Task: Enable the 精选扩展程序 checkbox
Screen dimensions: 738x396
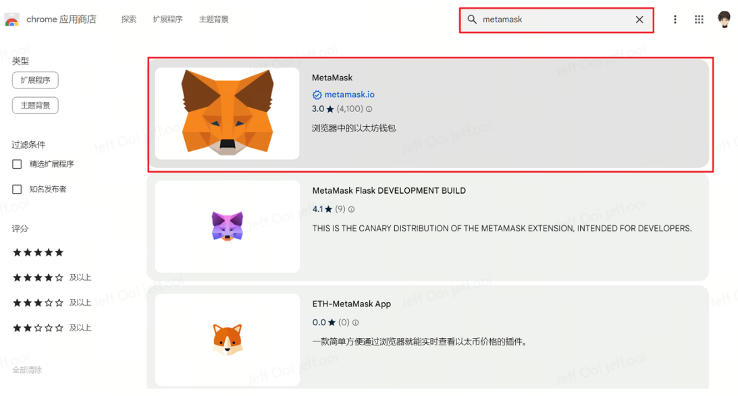Action: (x=17, y=164)
